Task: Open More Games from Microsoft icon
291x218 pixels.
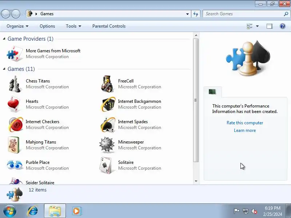Action: pos(15,53)
